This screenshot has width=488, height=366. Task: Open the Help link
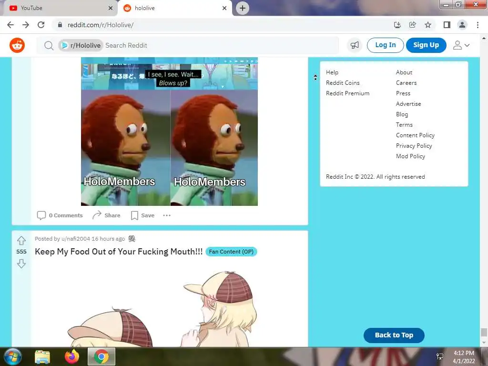coord(332,72)
